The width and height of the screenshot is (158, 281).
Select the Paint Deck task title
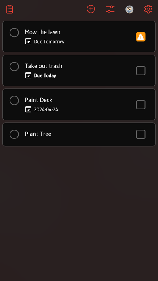pos(39,100)
